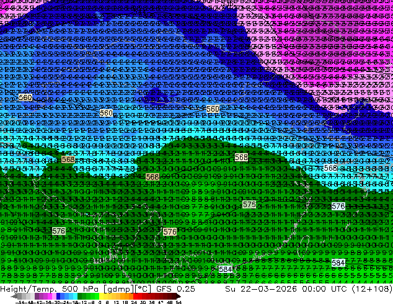Click the "500 hPa" level text
Viewport: 393px width, 304px height.
tap(81, 288)
